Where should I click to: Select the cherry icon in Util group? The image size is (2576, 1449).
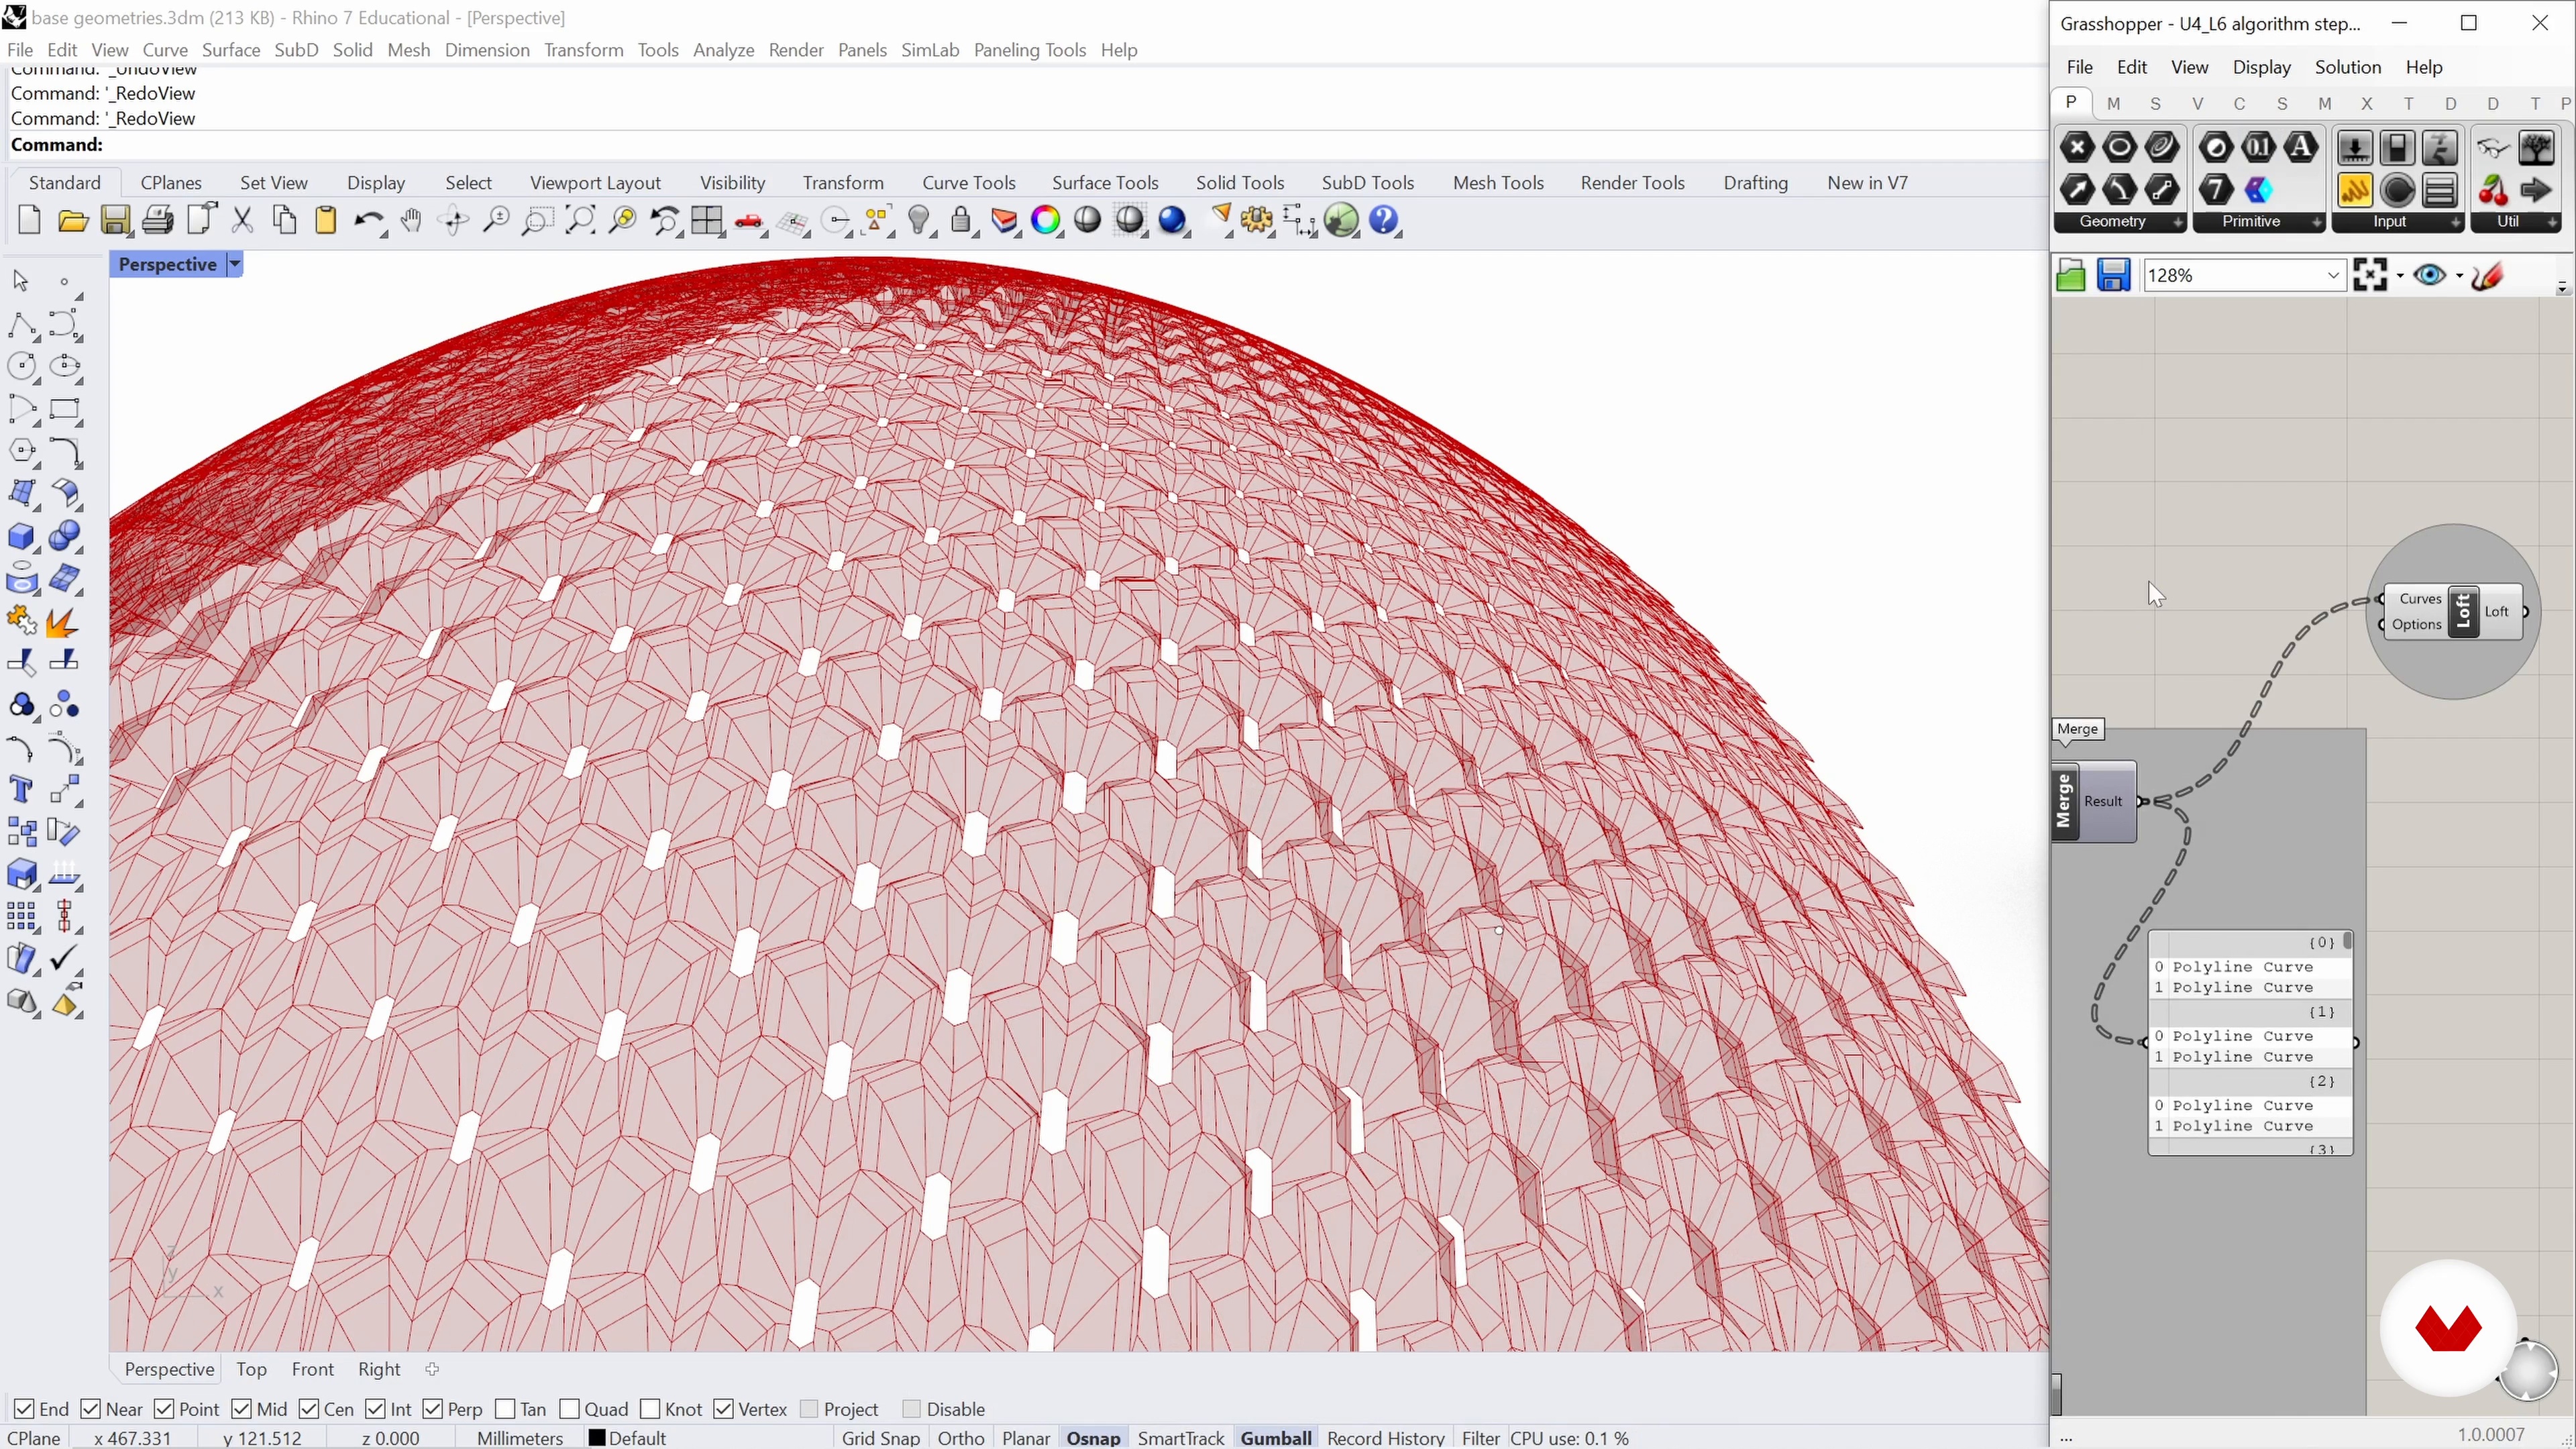pos(2493,190)
